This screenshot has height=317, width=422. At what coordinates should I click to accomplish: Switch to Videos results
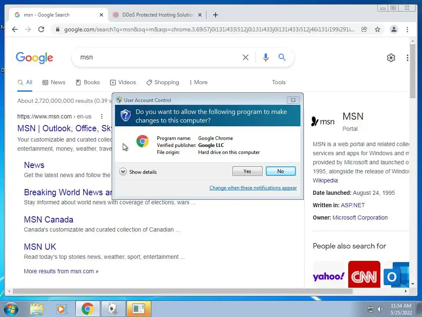123,83
